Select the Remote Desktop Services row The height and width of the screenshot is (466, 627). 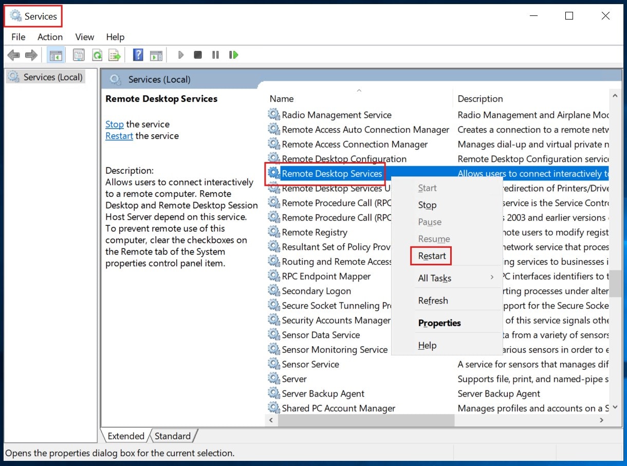click(x=438, y=173)
